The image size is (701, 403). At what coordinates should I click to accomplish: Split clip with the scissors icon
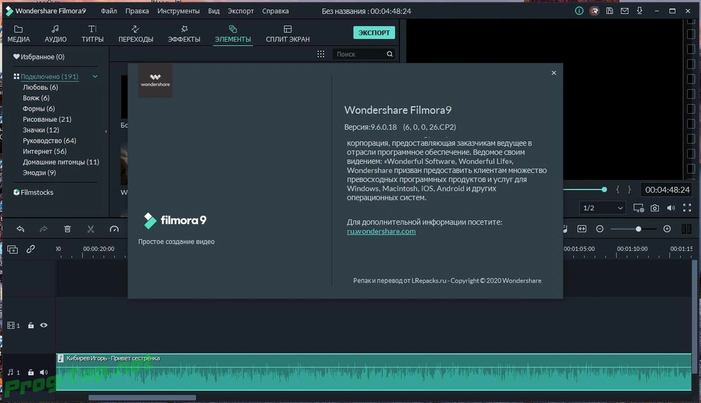tap(91, 229)
